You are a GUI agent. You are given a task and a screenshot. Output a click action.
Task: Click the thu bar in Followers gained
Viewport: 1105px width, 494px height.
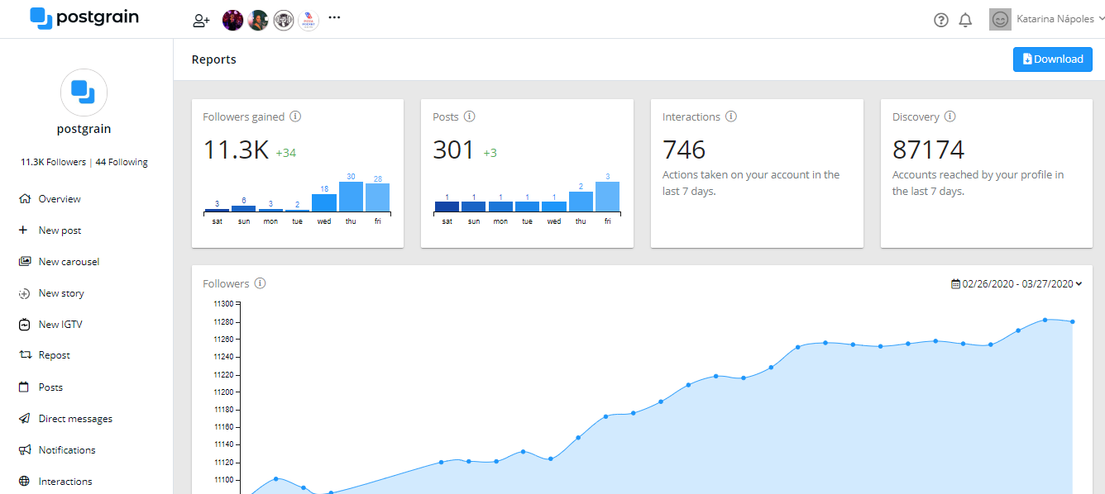pos(351,197)
